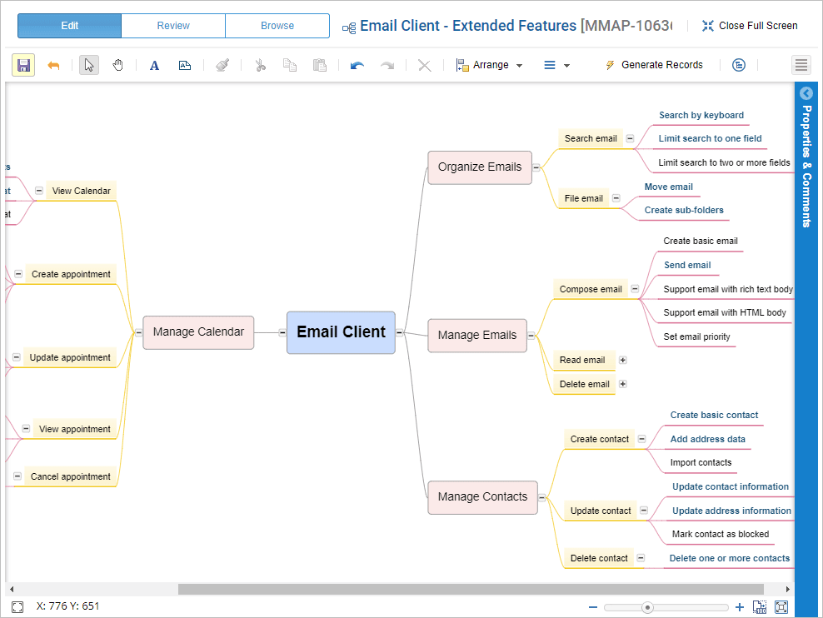Select the pointer selection tool
The image size is (823, 618).
click(89, 65)
